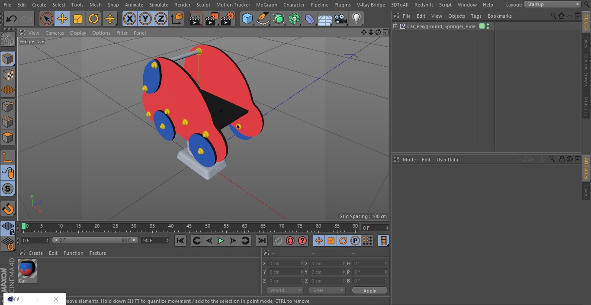Add a Camera object
This screenshot has height=305, width=591.
pos(340,19)
